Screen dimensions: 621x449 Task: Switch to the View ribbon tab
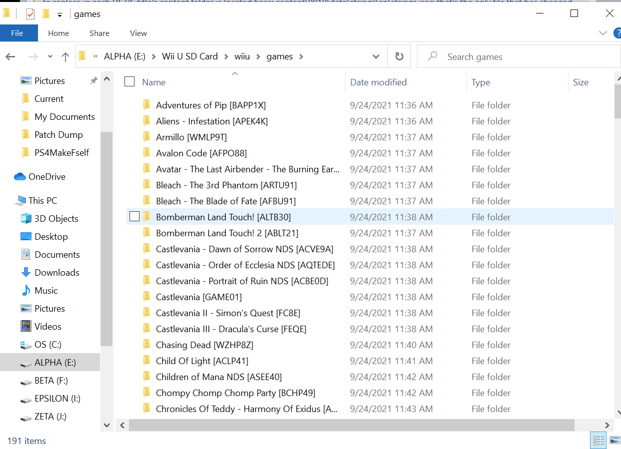point(138,33)
